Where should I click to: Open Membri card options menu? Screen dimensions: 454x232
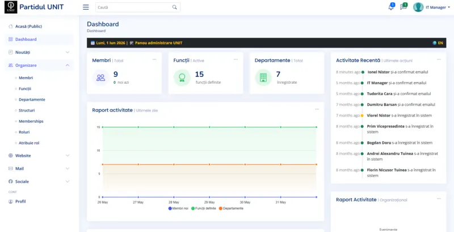coord(154,59)
